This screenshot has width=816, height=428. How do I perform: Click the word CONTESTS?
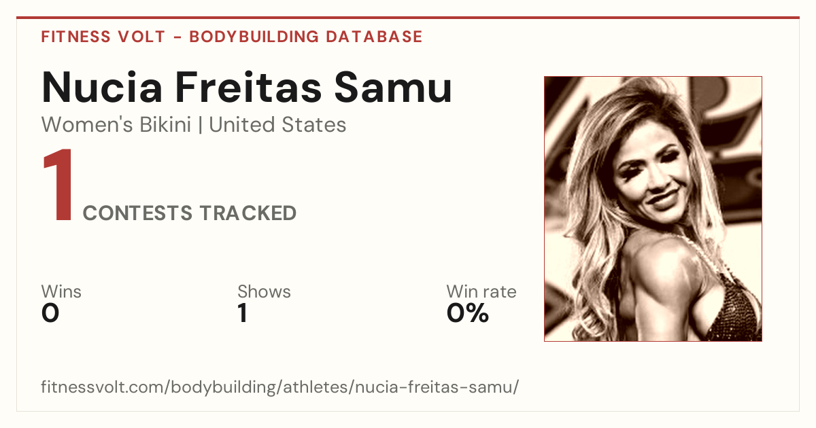138,213
